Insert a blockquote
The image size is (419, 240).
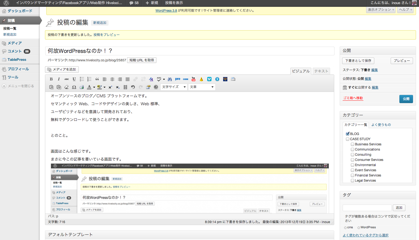click(x=97, y=79)
